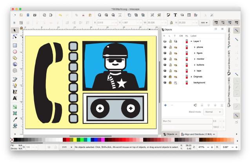Open the Blend mode dropdown
Viewport: 251px width, 164px height.
[x=214, y=112]
